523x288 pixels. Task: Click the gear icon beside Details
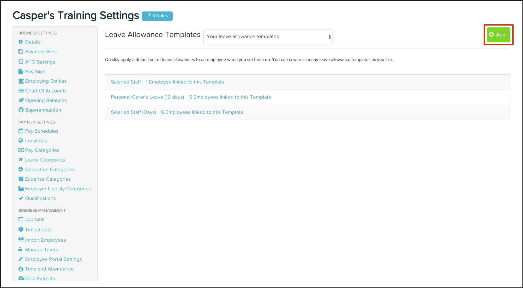(x=21, y=42)
